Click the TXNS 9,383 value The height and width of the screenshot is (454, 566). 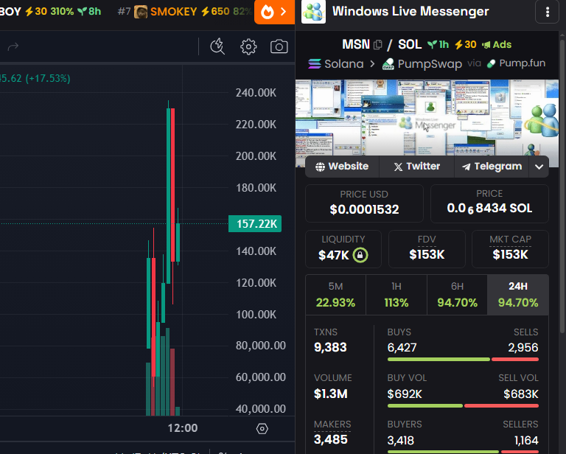[x=330, y=348]
